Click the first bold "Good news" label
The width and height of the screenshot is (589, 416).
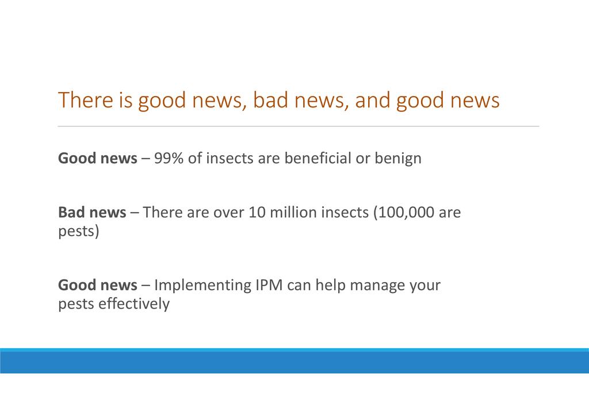pos(98,159)
